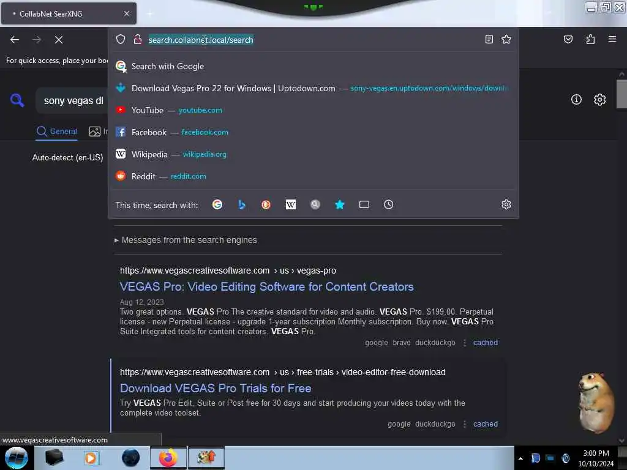Choose the YouTube suggestion

(x=313, y=110)
